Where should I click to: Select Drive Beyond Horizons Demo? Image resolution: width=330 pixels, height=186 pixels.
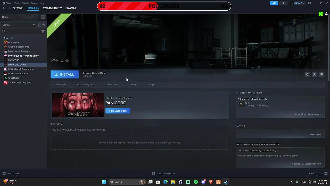pyautogui.click(x=23, y=56)
